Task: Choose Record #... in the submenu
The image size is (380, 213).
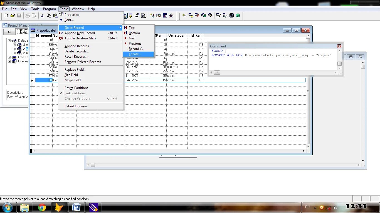Action: pyautogui.click(x=138, y=49)
